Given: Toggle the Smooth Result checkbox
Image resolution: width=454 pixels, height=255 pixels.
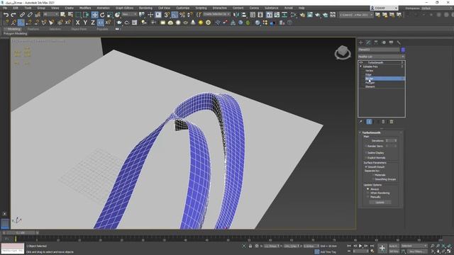Looking at the screenshot, I should pyautogui.click(x=366, y=167).
